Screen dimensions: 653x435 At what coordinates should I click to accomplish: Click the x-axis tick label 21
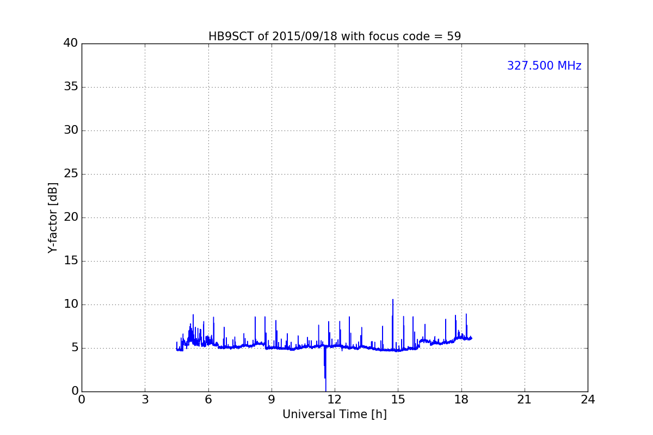click(x=525, y=399)
